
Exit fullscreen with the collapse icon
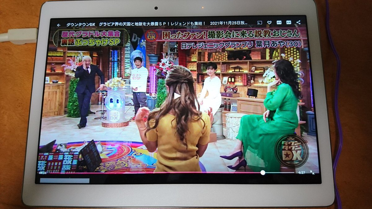[x=312, y=172]
